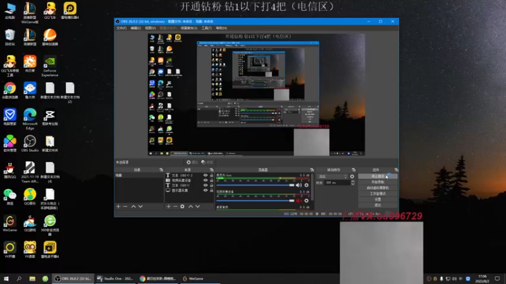Open Microsoft Edge desktop shortcut
506x284 pixels.
click(30, 119)
